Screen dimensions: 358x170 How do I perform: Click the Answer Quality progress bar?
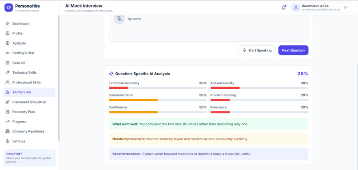coord(259,88)
